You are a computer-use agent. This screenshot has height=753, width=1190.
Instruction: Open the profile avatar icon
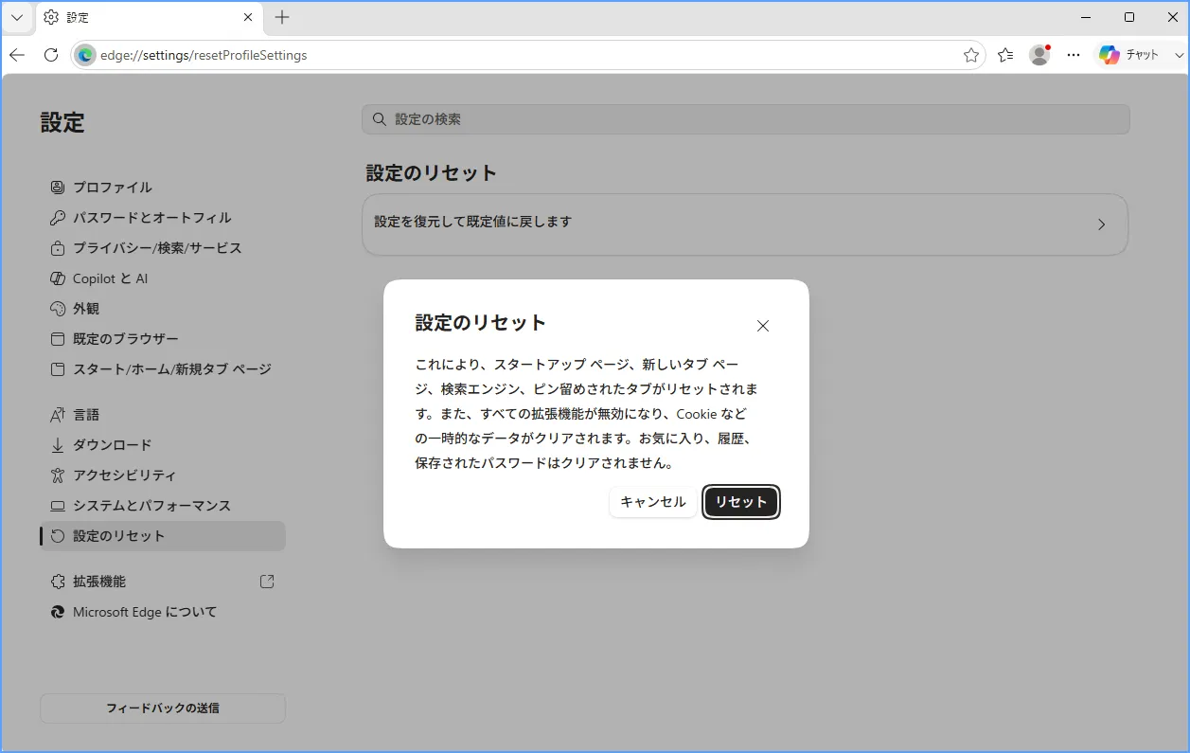[1039, 55]
